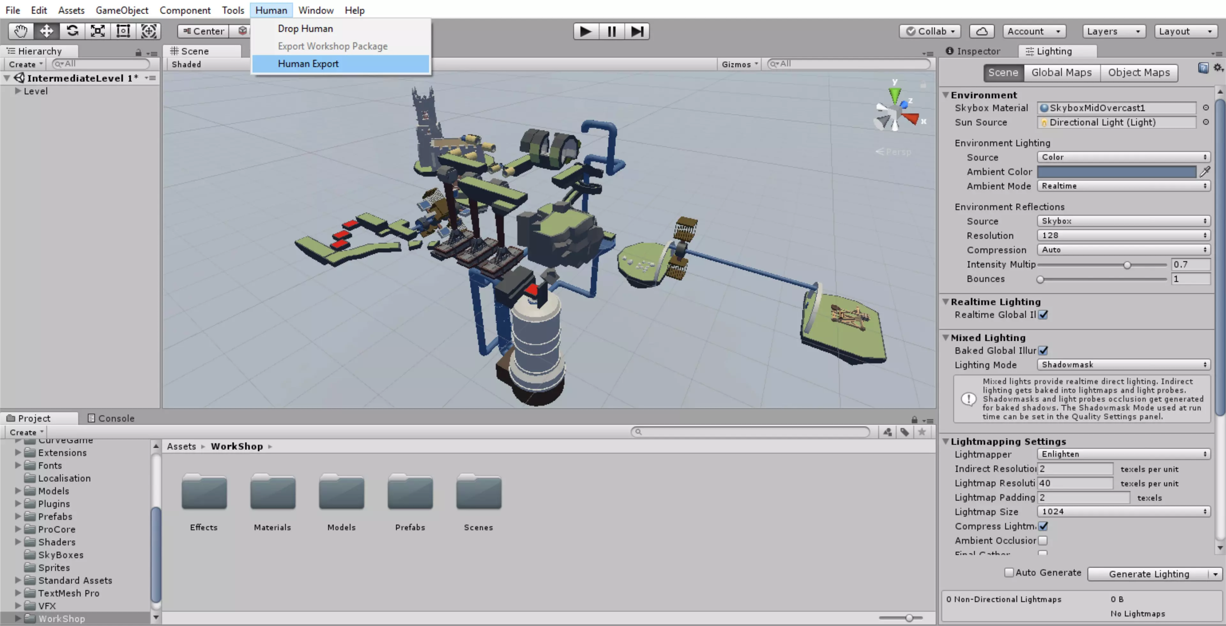Open the Collab button
Image resolution: width=1226 pixels, height=626 pixels.
pyautogui.click(x=930, y=31)
